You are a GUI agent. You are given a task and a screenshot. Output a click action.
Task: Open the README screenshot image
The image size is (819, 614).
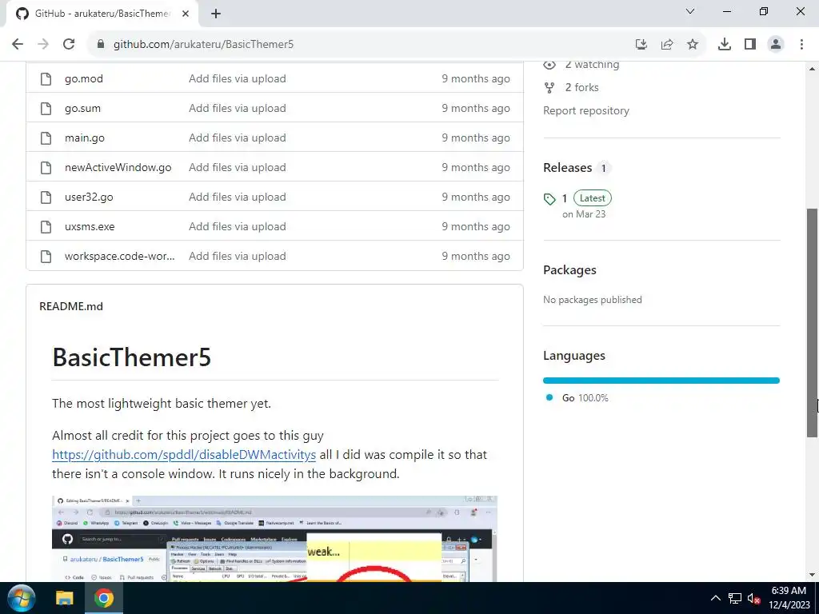click(275, 539)
